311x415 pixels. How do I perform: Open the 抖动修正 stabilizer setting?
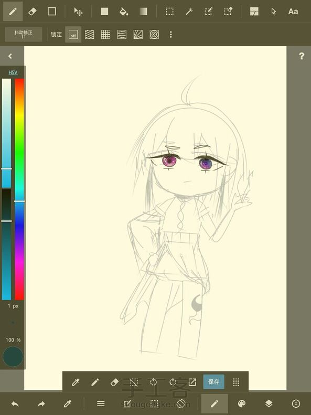tap(23, 35)
